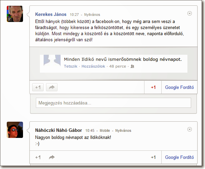205x169 pixels.
Task: Open Kerekes János author name link
Action: tap(51, 14)
